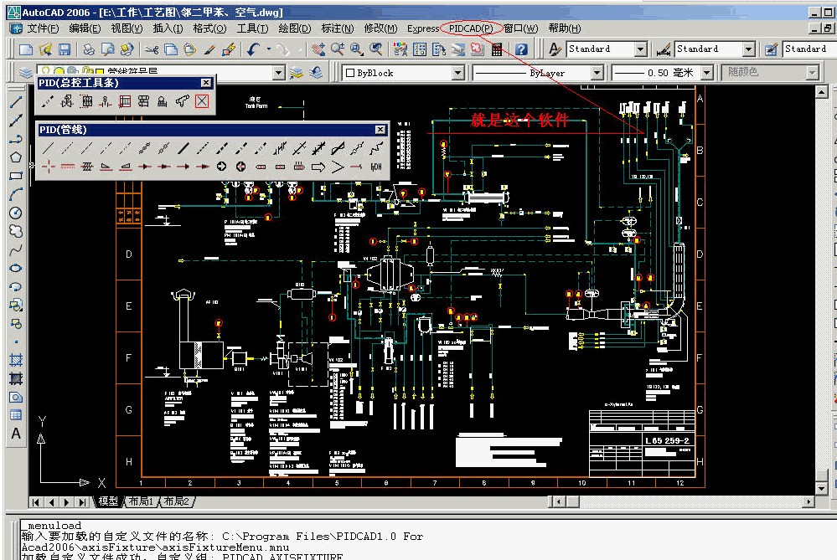Switch to the 布局1 layout tab
This screenshot has width=837, height=560.
click(x=141, y=501)
